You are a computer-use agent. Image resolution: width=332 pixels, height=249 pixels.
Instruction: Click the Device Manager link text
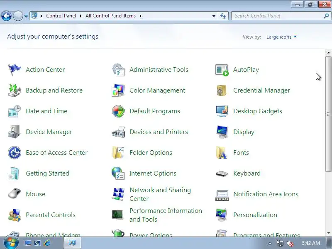coord(49,132)
